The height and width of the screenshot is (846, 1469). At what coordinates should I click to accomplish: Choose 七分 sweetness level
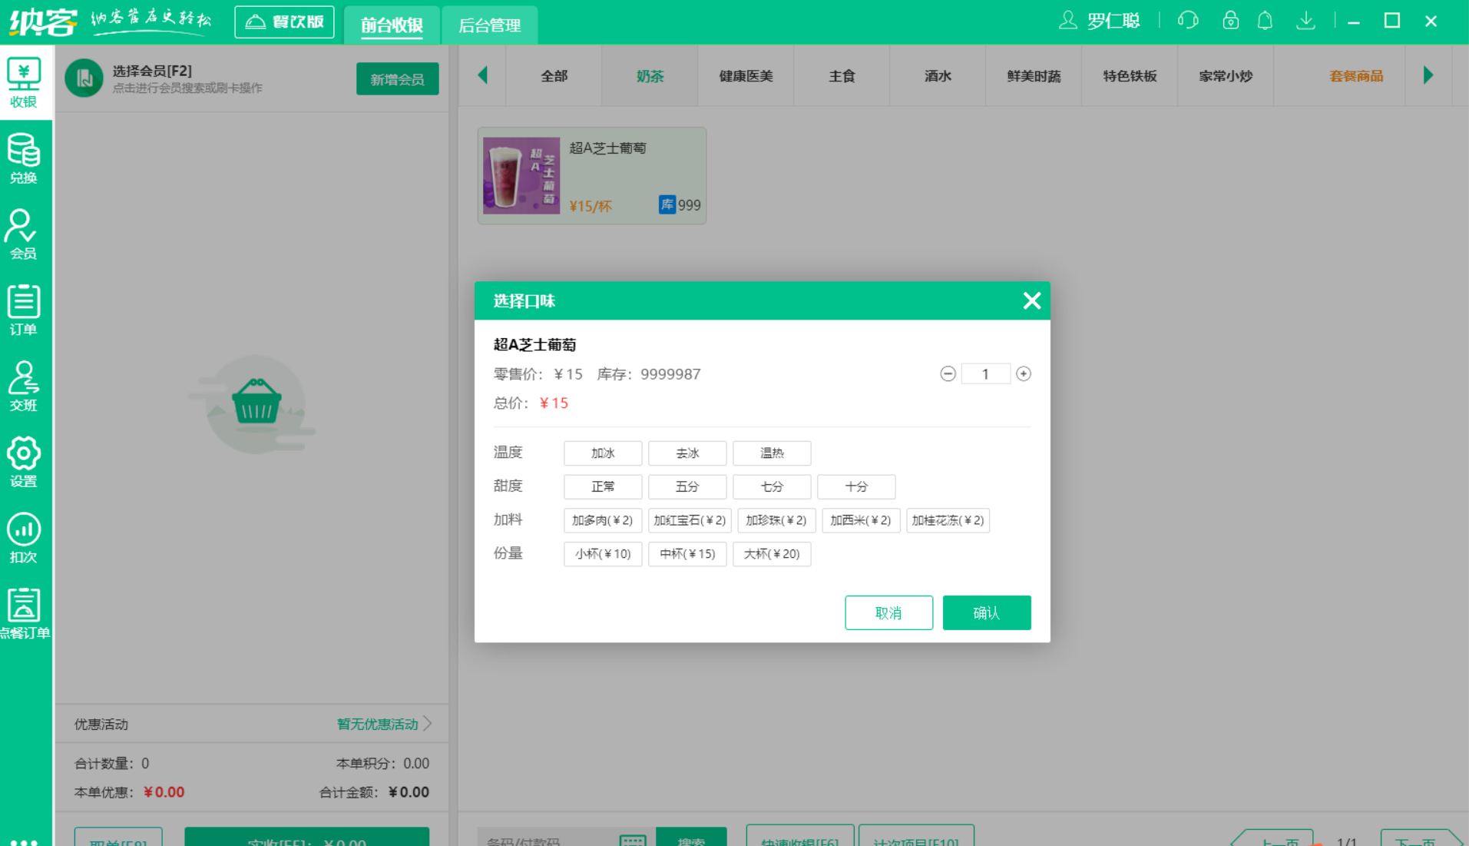(771, 486)
